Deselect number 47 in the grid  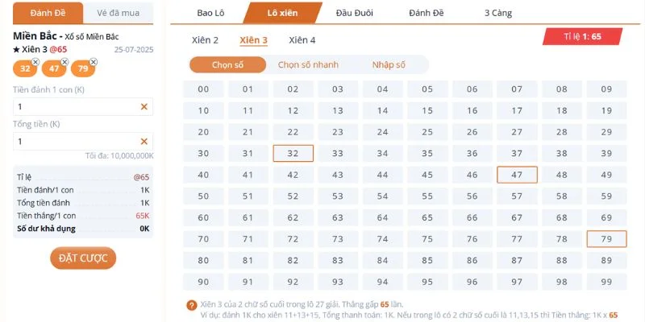click(x=517, y=175)
